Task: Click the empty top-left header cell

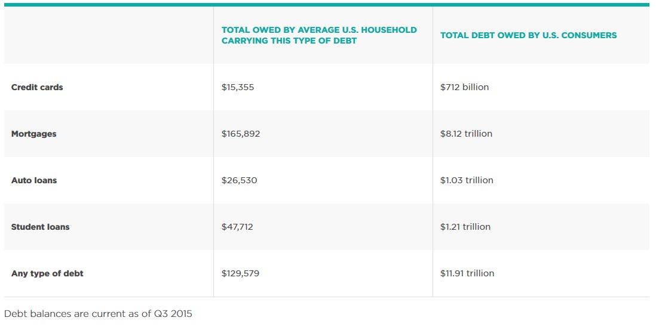Action: pyautogui.click(x=108, y=35)
